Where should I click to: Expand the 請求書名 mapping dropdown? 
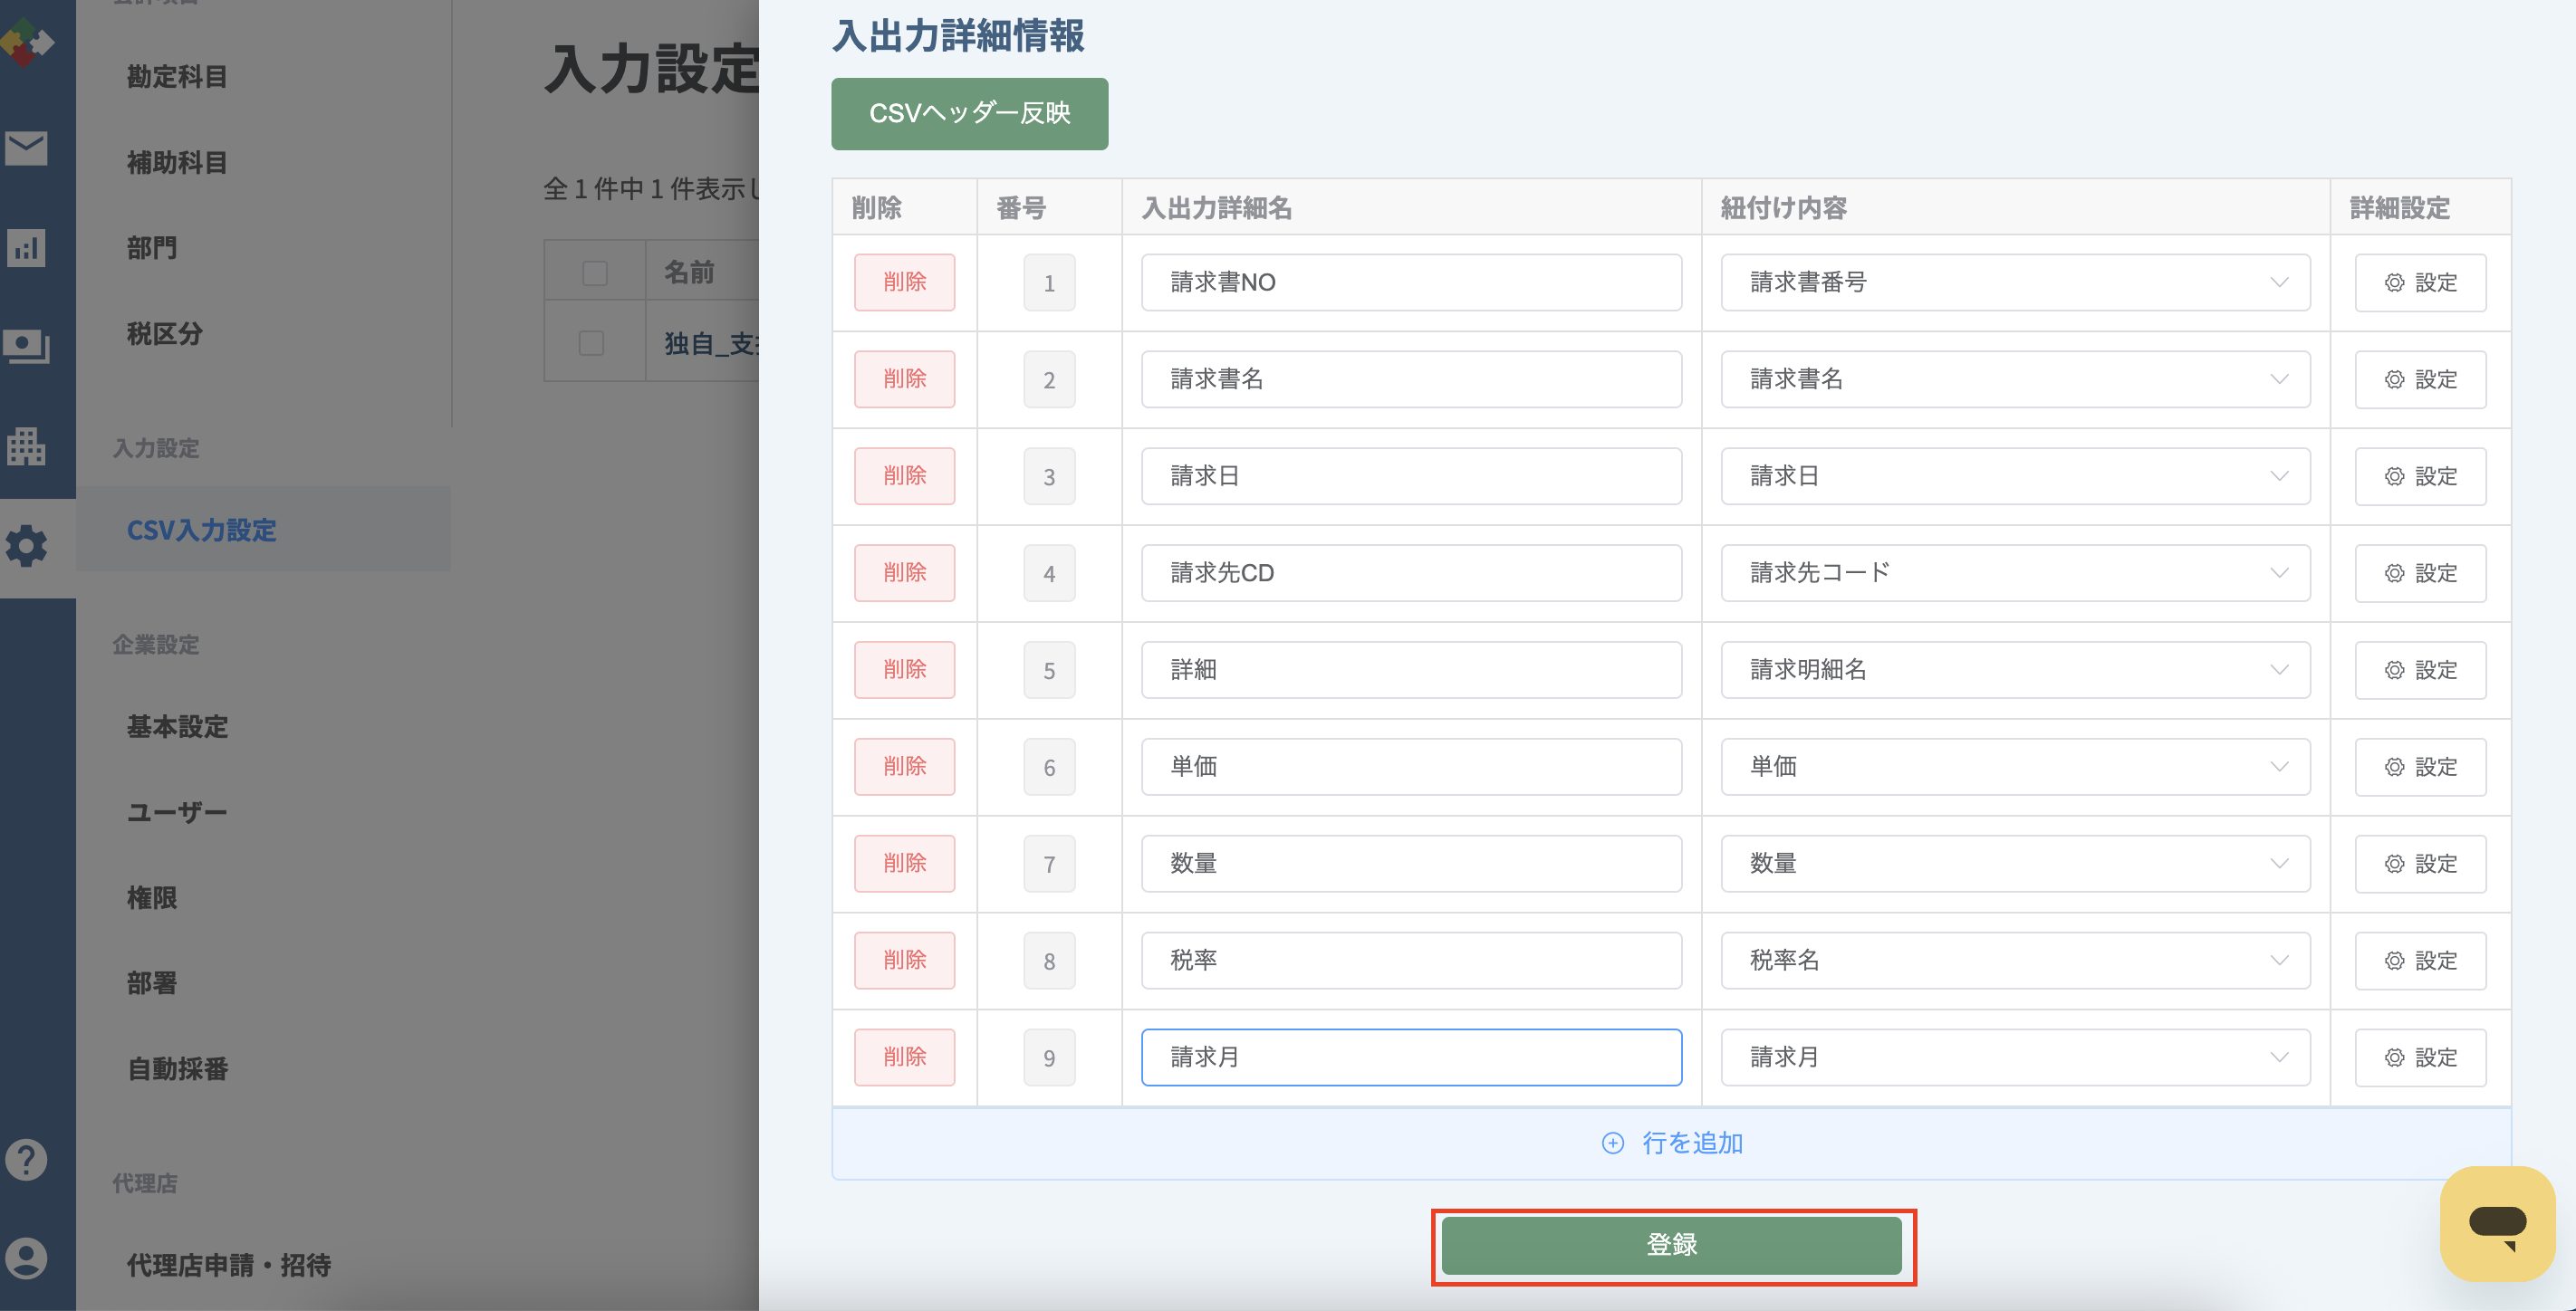(2015, 379)
